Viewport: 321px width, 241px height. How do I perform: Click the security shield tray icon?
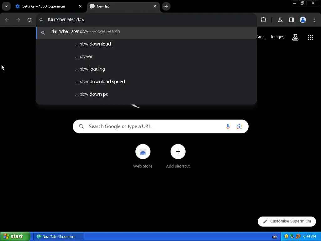pyautogui.click(x=286, y=236)
